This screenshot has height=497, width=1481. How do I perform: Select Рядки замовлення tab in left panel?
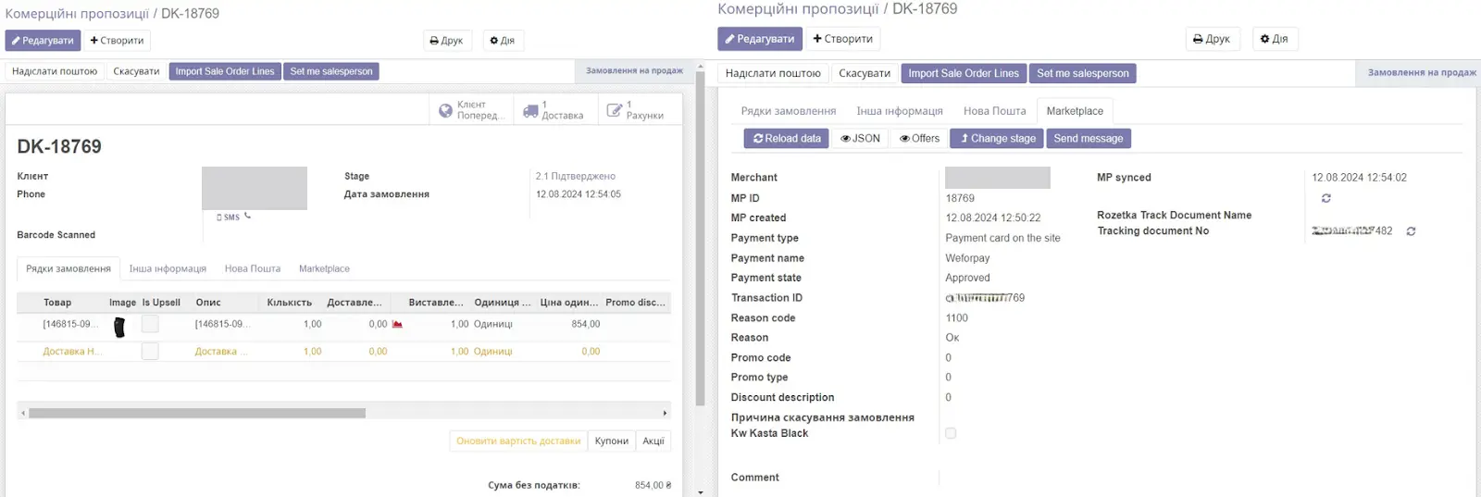68,269
